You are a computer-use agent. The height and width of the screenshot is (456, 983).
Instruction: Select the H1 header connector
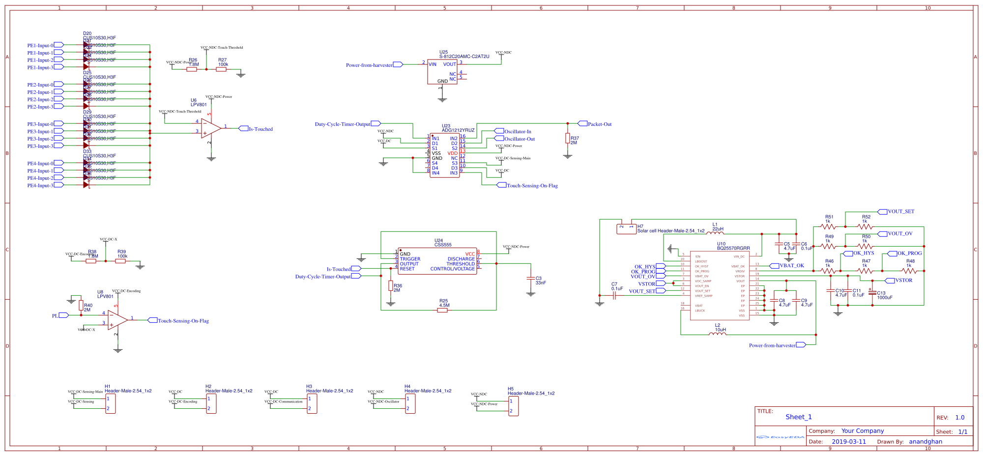click(111, 403)
